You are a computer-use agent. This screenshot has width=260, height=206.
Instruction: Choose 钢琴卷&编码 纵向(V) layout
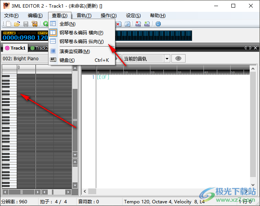(82, 41)
